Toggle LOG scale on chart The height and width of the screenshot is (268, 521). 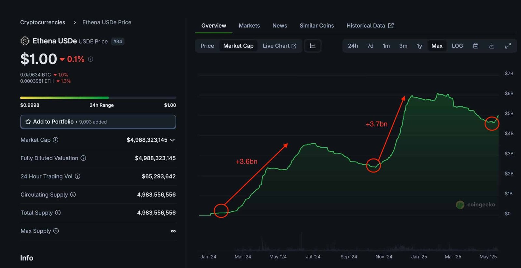tap(457, 46)
